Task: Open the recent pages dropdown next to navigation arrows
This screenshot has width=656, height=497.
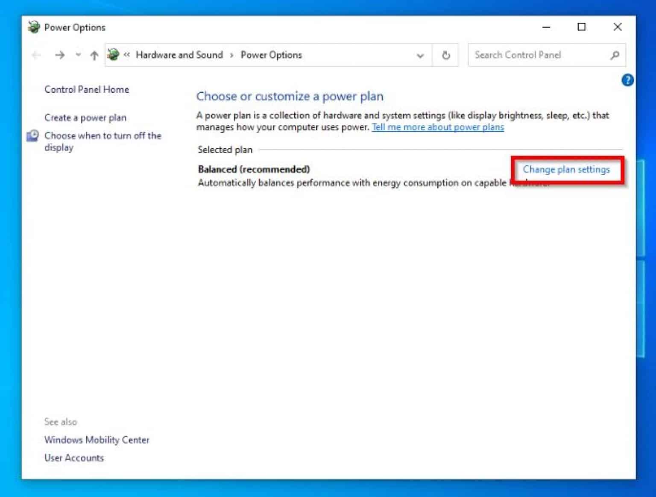Action: 78,55
